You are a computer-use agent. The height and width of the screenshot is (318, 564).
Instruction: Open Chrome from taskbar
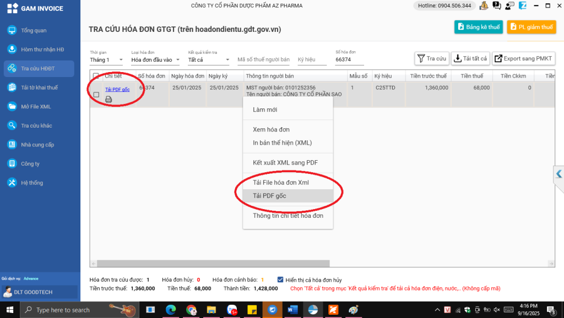[x=191, y=310]
